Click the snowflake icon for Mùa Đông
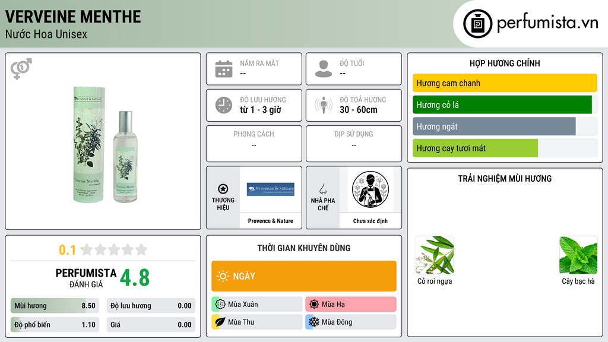Viewport: 608px width, 342px height. pos(314,322)
